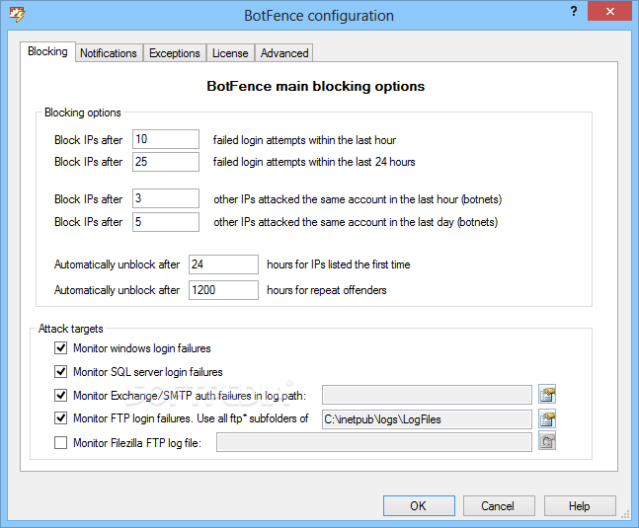
Task: Browse for the Exchange/SMTP log path folder
Action: tap(547, 394)
